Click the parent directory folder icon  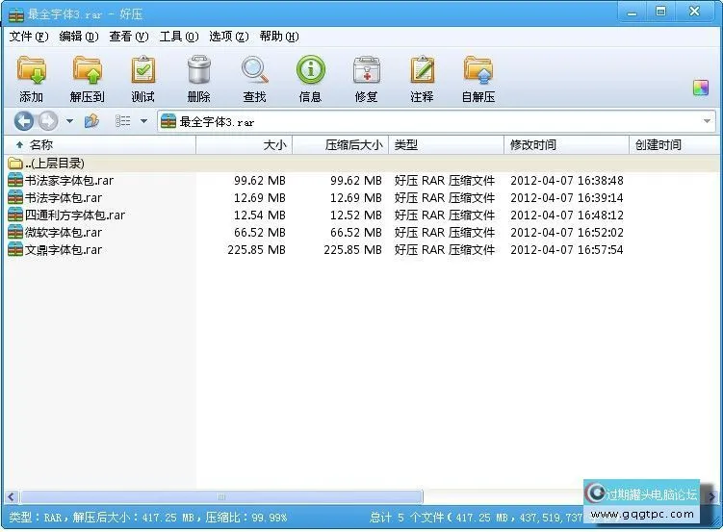pos(15,163)
